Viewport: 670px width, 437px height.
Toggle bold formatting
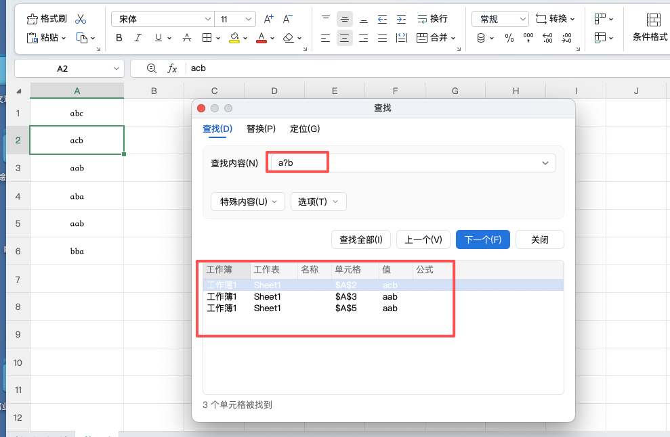click(x=119, y=38)
